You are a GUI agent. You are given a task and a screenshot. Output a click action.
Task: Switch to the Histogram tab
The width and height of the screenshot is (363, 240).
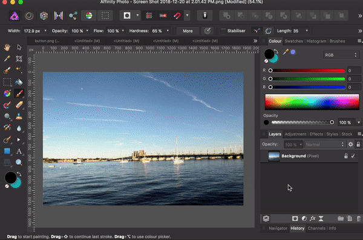(316, 41)
